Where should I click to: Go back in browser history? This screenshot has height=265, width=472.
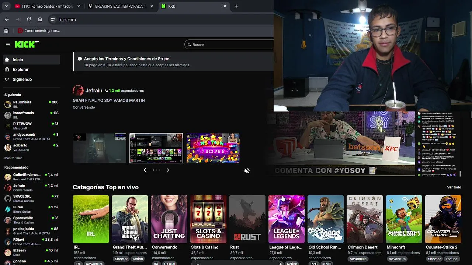7,20
